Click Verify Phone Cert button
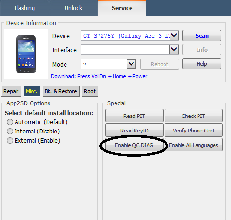The height and width of the screenshot is (220, 231). [194, 130]
